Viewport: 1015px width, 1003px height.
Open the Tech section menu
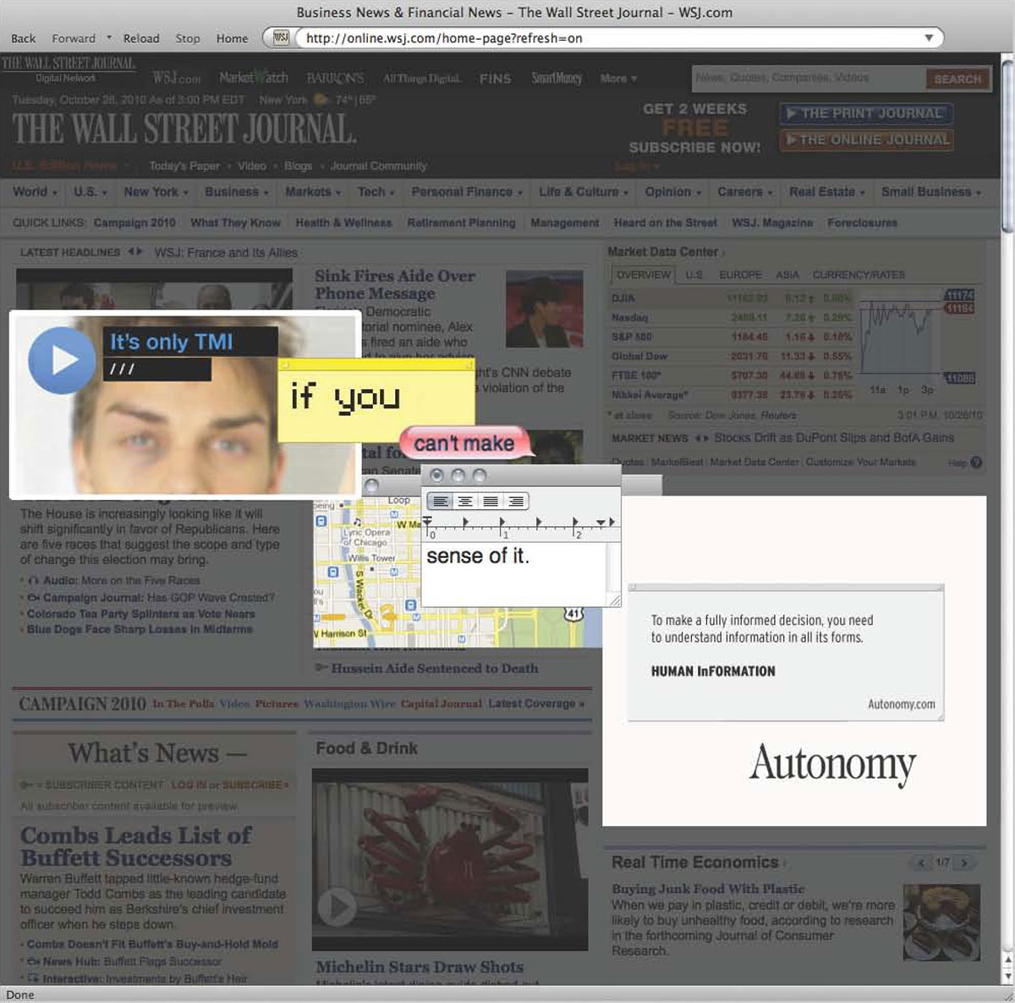[376, 192]
